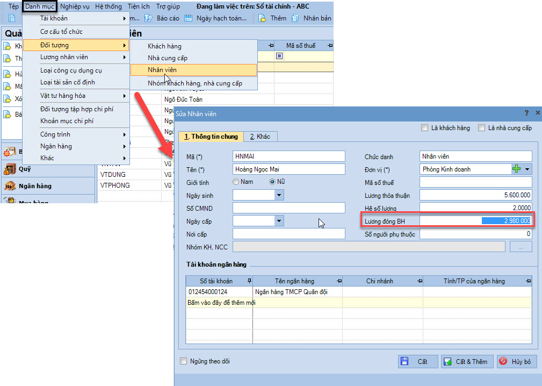Click the pin icon in Chi nhánh column header
This screenshot has height=386, width=542.
click(x=420, y=281)
